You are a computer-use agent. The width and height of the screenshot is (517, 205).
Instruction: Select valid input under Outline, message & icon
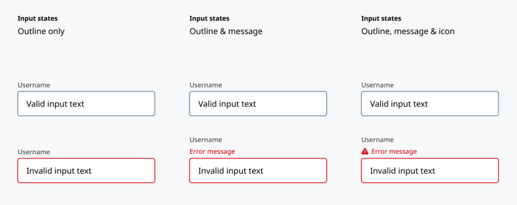[429, 104]
